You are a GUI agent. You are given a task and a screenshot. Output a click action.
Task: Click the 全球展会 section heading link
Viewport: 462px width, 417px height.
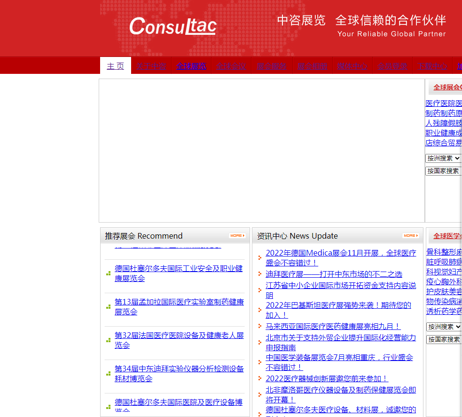click(x=447, y=87)
